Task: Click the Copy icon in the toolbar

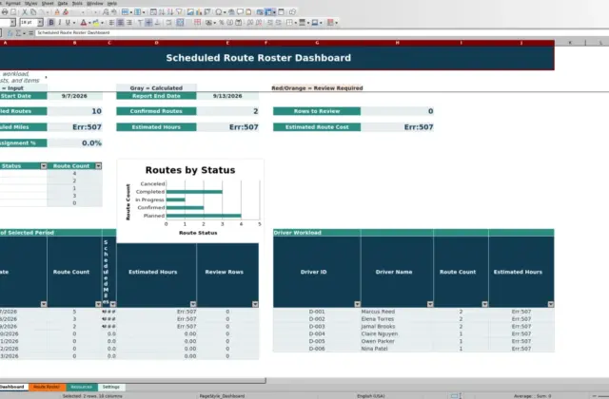Action: click(33, 12)
